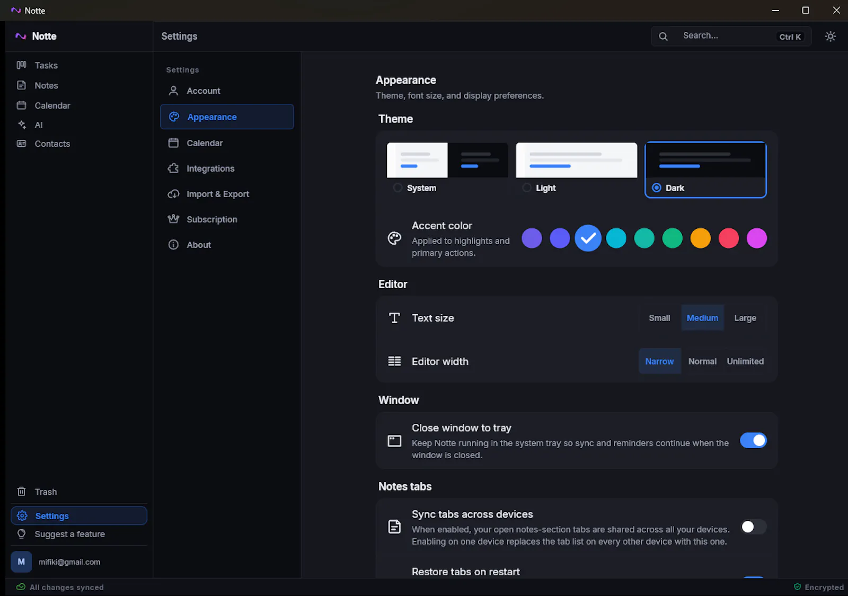Set text size to Large
This screenshot has height=596, width=848.
(745, 318)
